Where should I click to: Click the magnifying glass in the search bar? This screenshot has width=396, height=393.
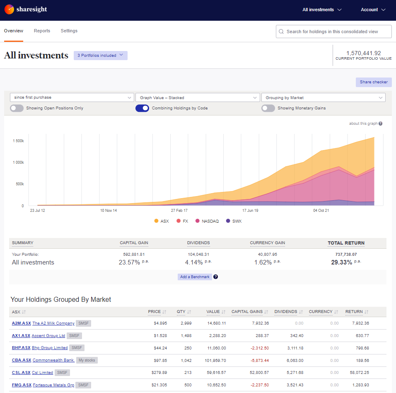tap(281, 32)
